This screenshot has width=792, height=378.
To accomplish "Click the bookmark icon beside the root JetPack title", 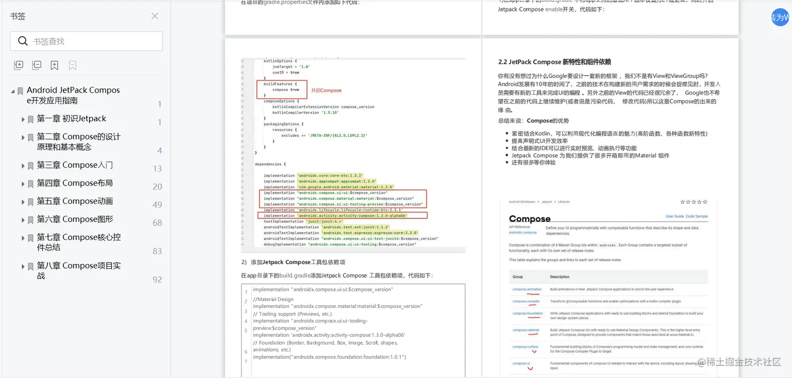I will [x=20, y=91].
